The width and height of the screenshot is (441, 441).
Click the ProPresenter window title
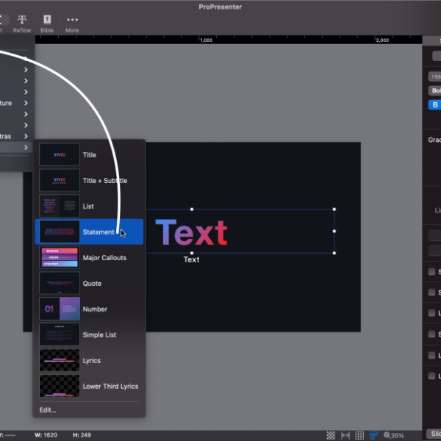pyautogui.click(x=220, y=7)
